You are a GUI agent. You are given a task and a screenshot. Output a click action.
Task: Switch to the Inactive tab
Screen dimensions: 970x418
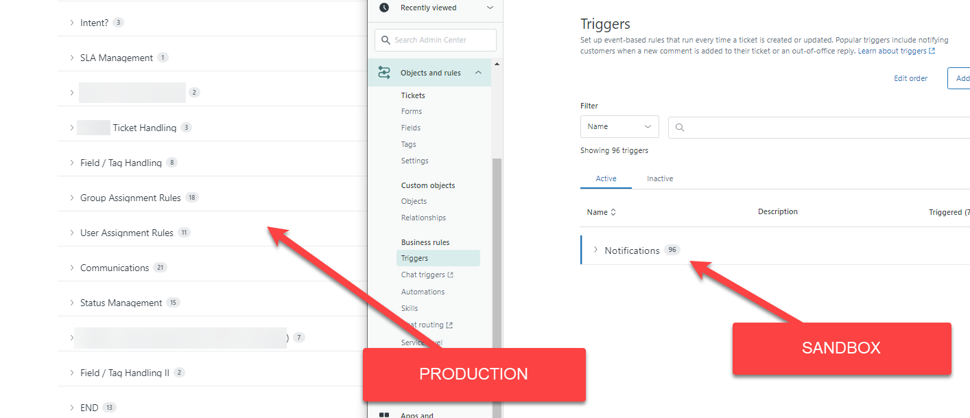(x=659, y=178)
